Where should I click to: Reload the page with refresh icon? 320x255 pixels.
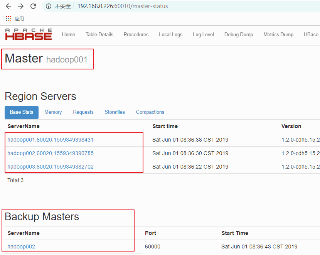point(33,6)
